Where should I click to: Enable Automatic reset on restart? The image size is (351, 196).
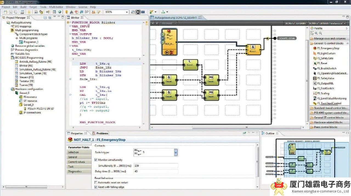(x=96, y=182)
